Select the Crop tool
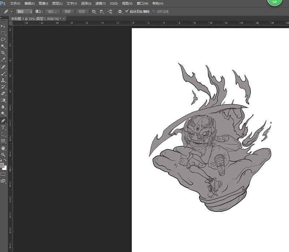 (x=3, y=53)
